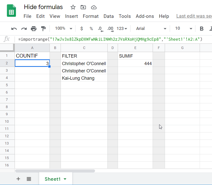Image resolution: width=212 pixels, height=185 pixels.
Task: Open Google Sheets home logo
Action: [x=11, y=11]
